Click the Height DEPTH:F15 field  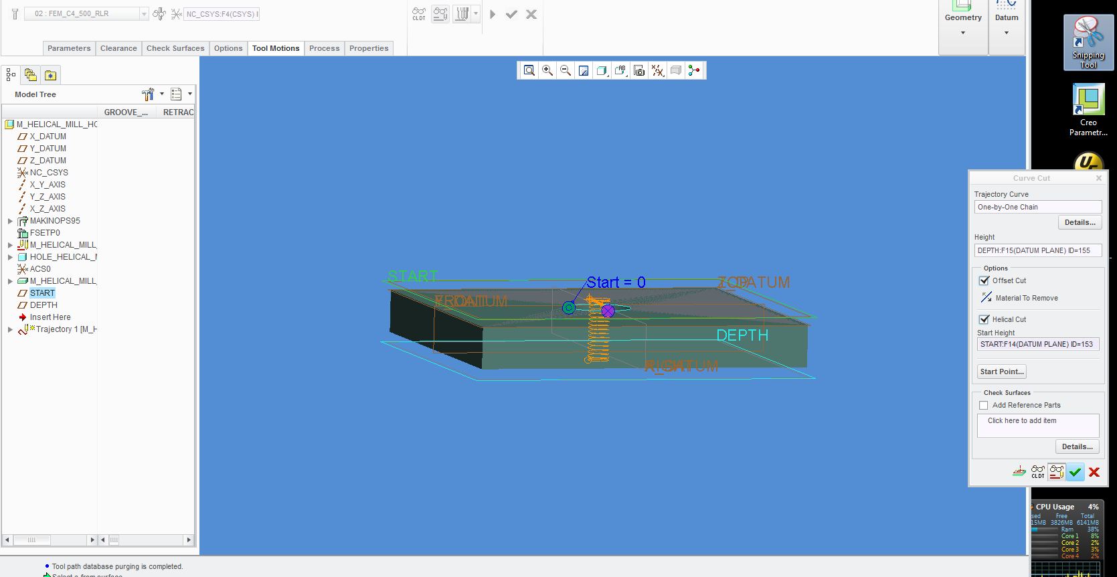coord(1037,250)
